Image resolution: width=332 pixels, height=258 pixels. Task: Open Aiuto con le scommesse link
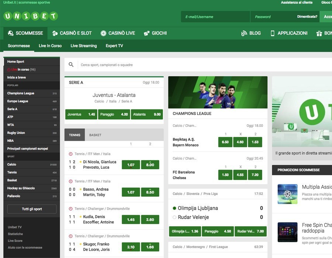pos(25,247)
